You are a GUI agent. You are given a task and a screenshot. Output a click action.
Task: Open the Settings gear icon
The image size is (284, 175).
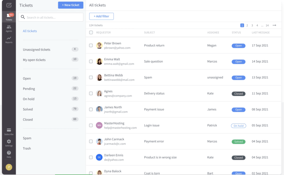coord(9,143)
